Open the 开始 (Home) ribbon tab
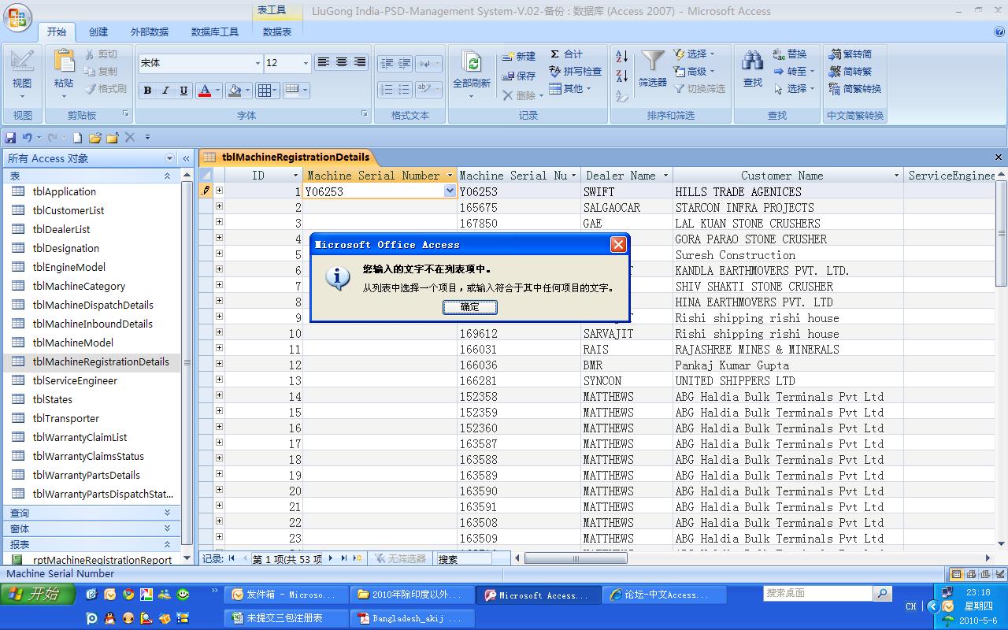 pyautogui.click(x=57, y=31)
